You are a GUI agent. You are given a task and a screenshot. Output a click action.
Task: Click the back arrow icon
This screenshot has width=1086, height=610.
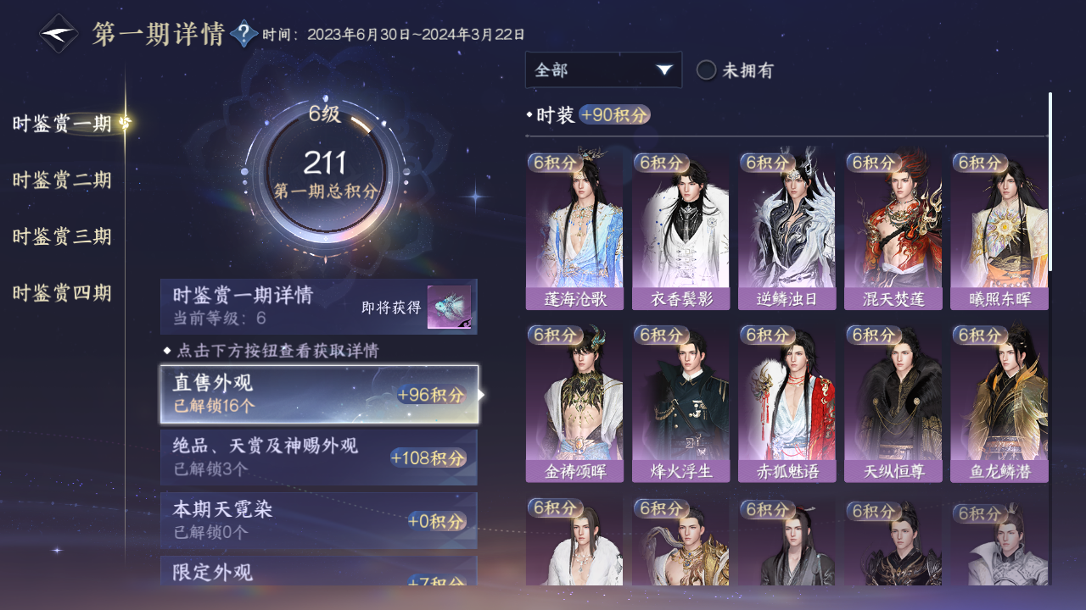click(59, 35)
